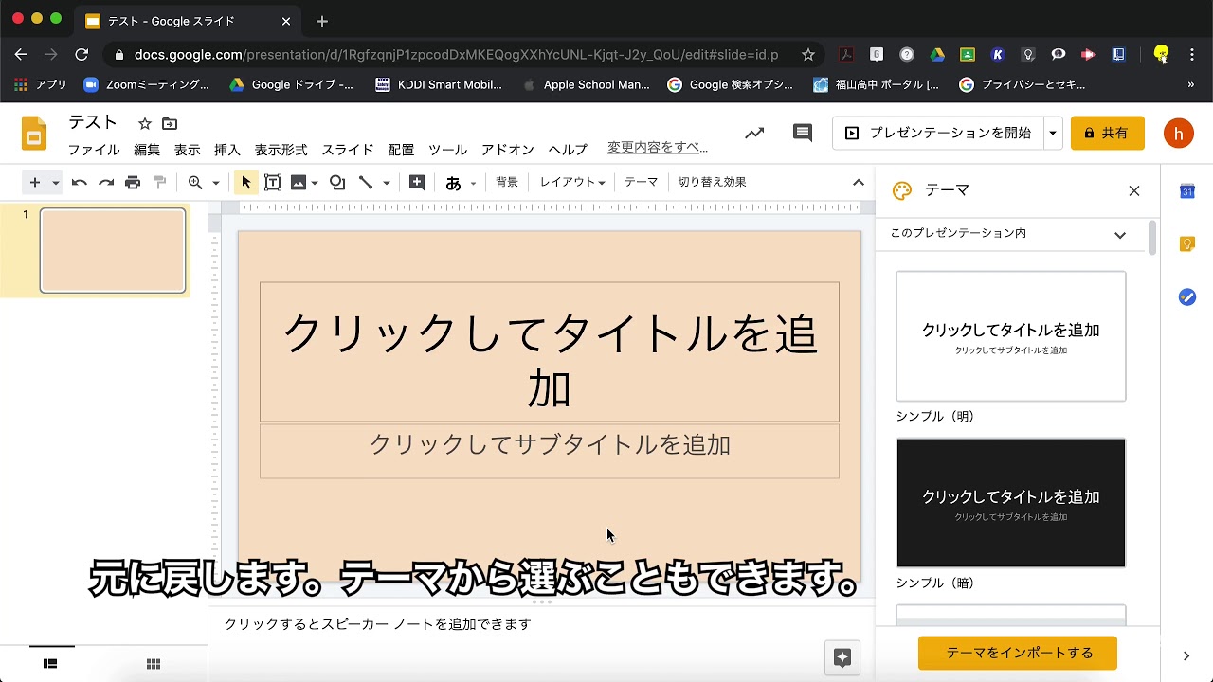Click the insert image icon
Viewport: 1213px width, 682px height.
299,183
